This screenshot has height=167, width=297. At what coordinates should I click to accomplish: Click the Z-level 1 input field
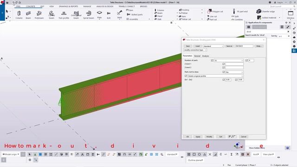234,64
